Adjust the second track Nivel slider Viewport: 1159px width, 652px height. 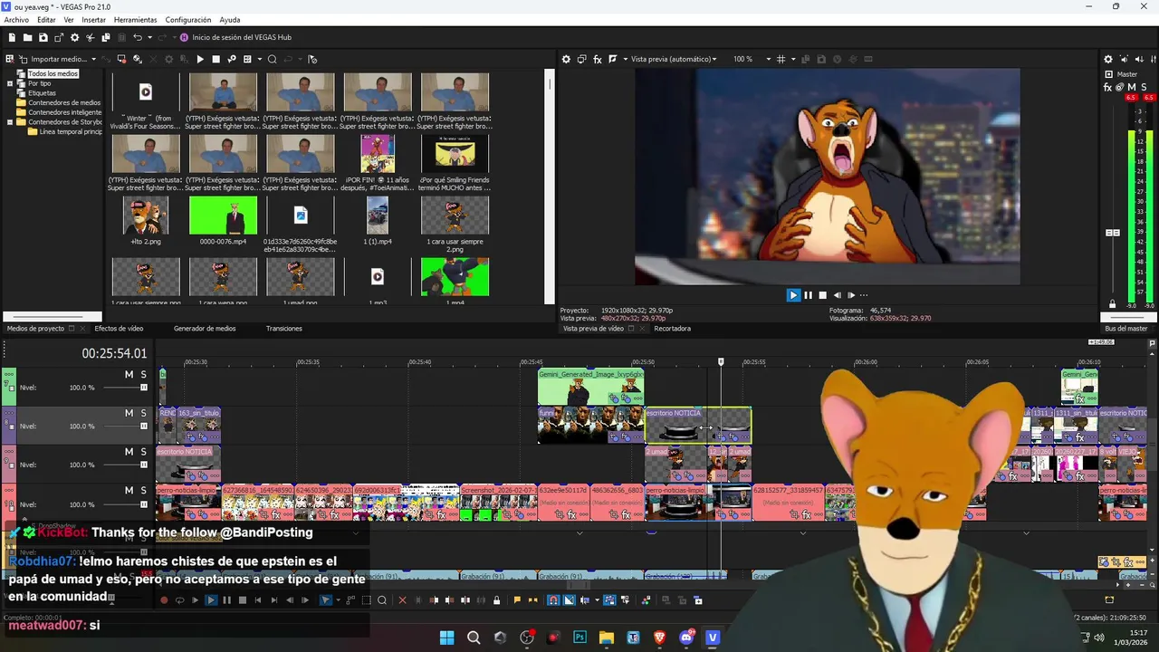pyautogui.click(x=143, y=427)
